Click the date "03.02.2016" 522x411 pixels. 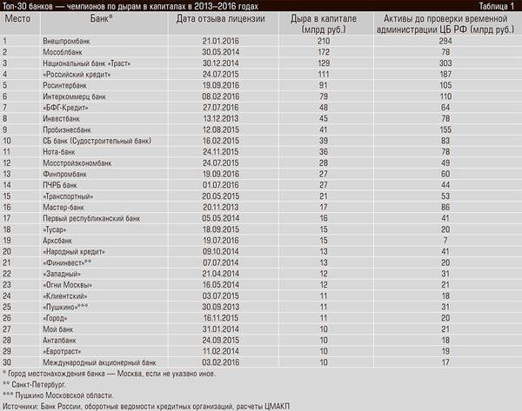[221, 363]
